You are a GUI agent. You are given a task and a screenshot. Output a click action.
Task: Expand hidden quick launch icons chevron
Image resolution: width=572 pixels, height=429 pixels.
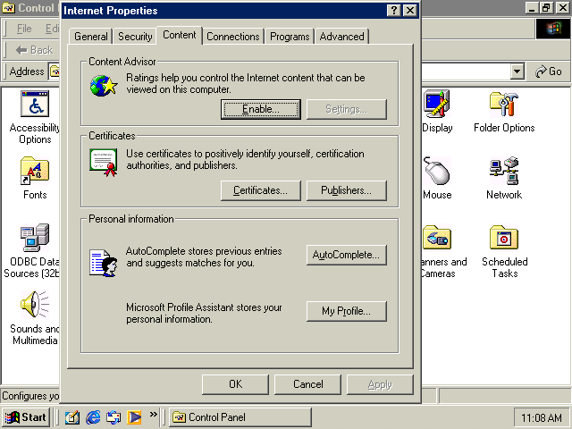153,414
